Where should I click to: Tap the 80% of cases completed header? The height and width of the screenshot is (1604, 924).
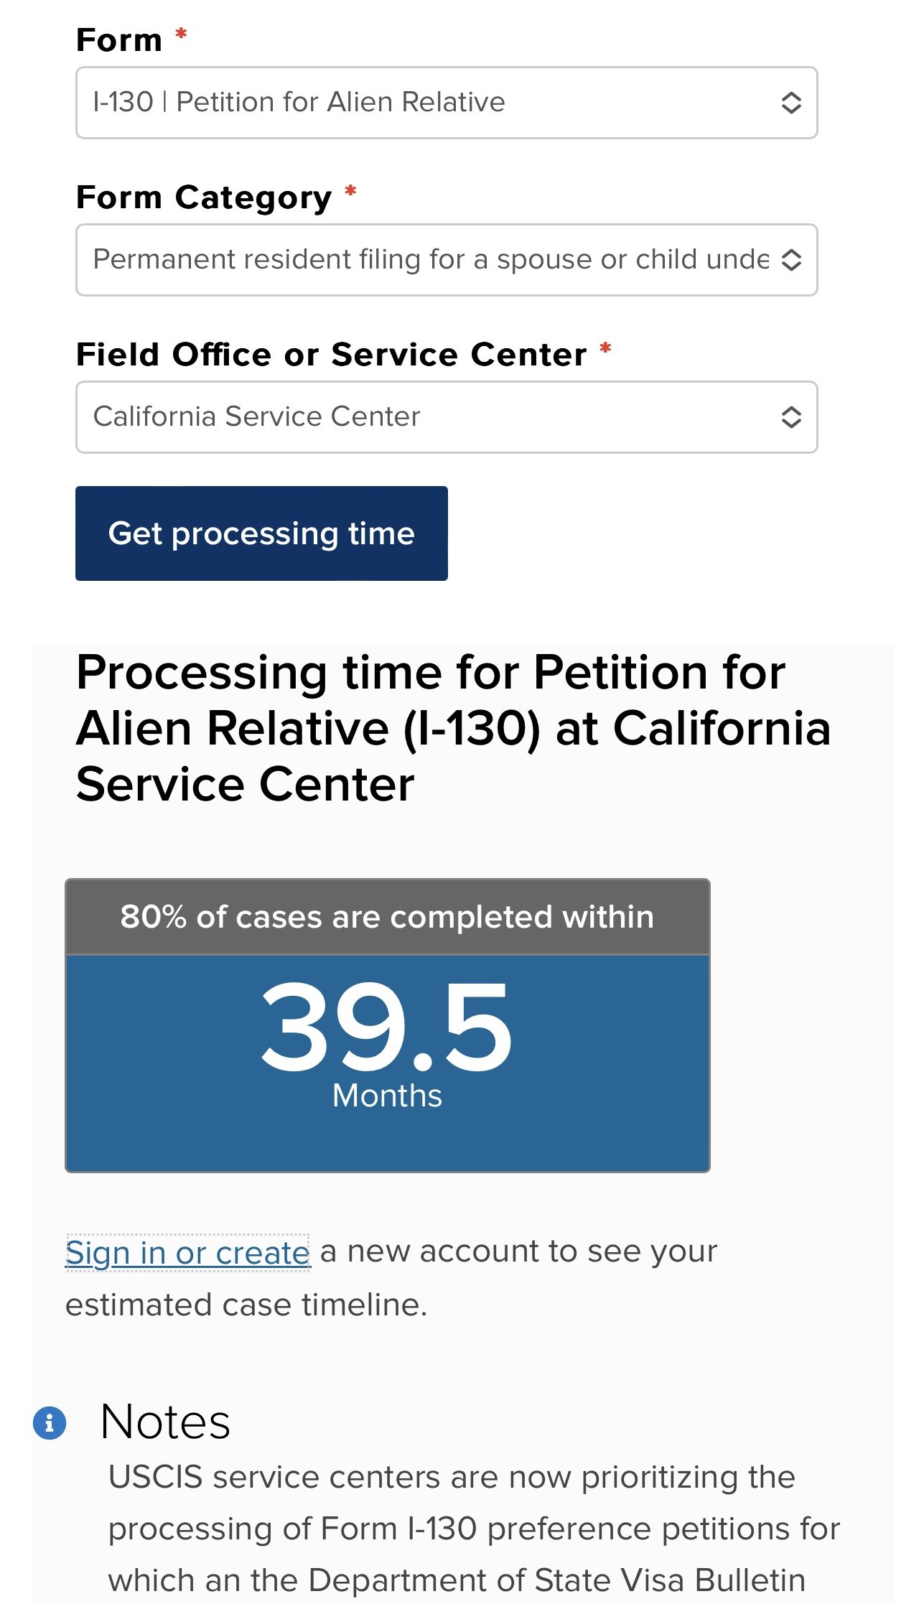pyautogui.click(x=387, y=917)
